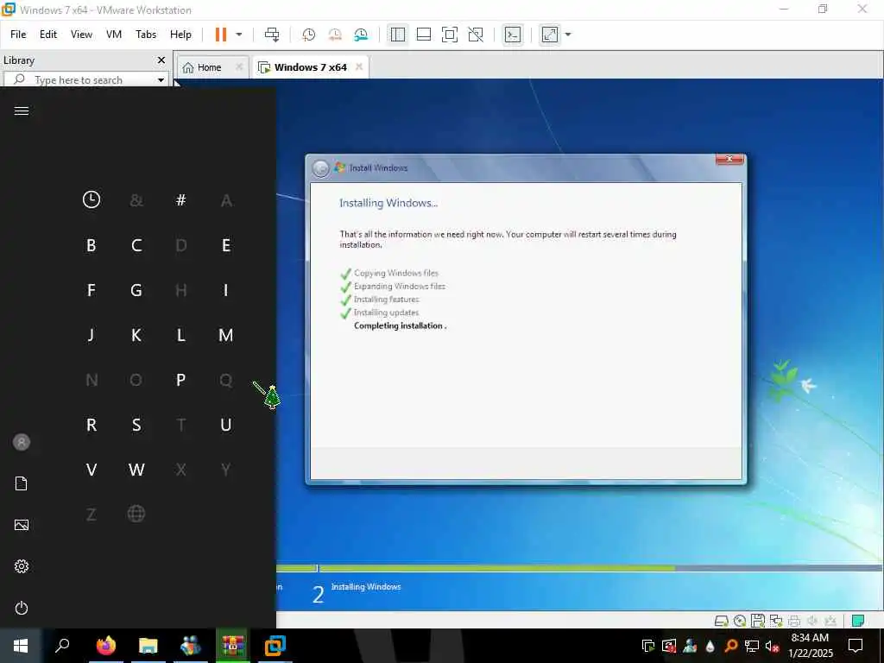
Task: Click the Windows Start button
Action: (21, 646)
